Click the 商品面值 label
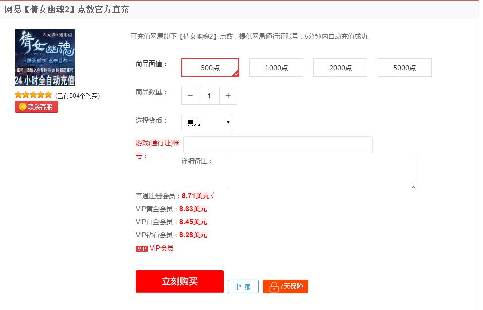This screenshot has width=483, height=310. click(x=151, y=64)
